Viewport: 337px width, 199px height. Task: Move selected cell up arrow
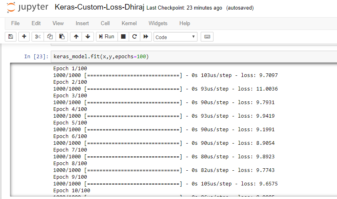tap(76, 37)
